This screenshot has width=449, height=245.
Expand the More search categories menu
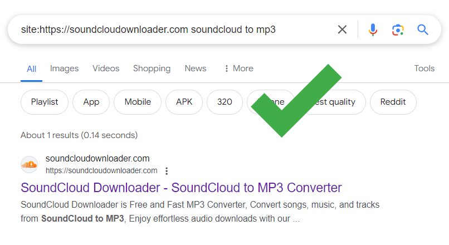(x=238, y=68)
